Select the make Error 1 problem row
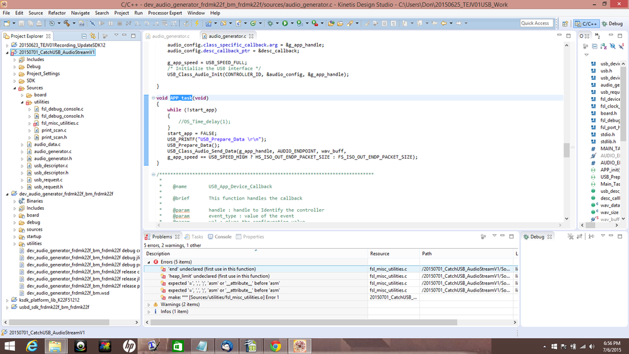 click(x=331, y=297)
